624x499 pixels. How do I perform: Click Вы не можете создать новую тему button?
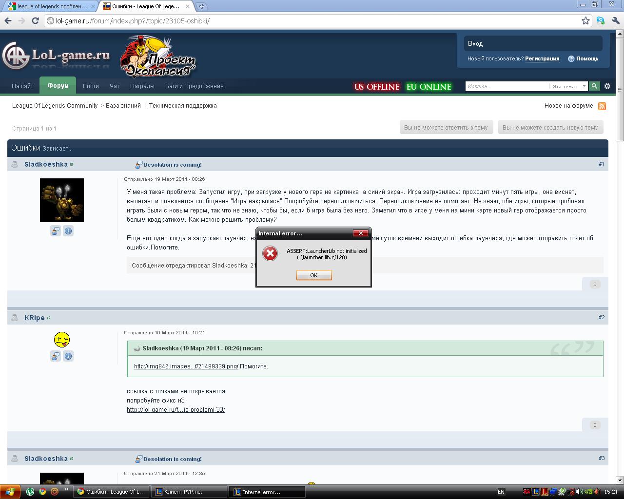coord(550,128)
